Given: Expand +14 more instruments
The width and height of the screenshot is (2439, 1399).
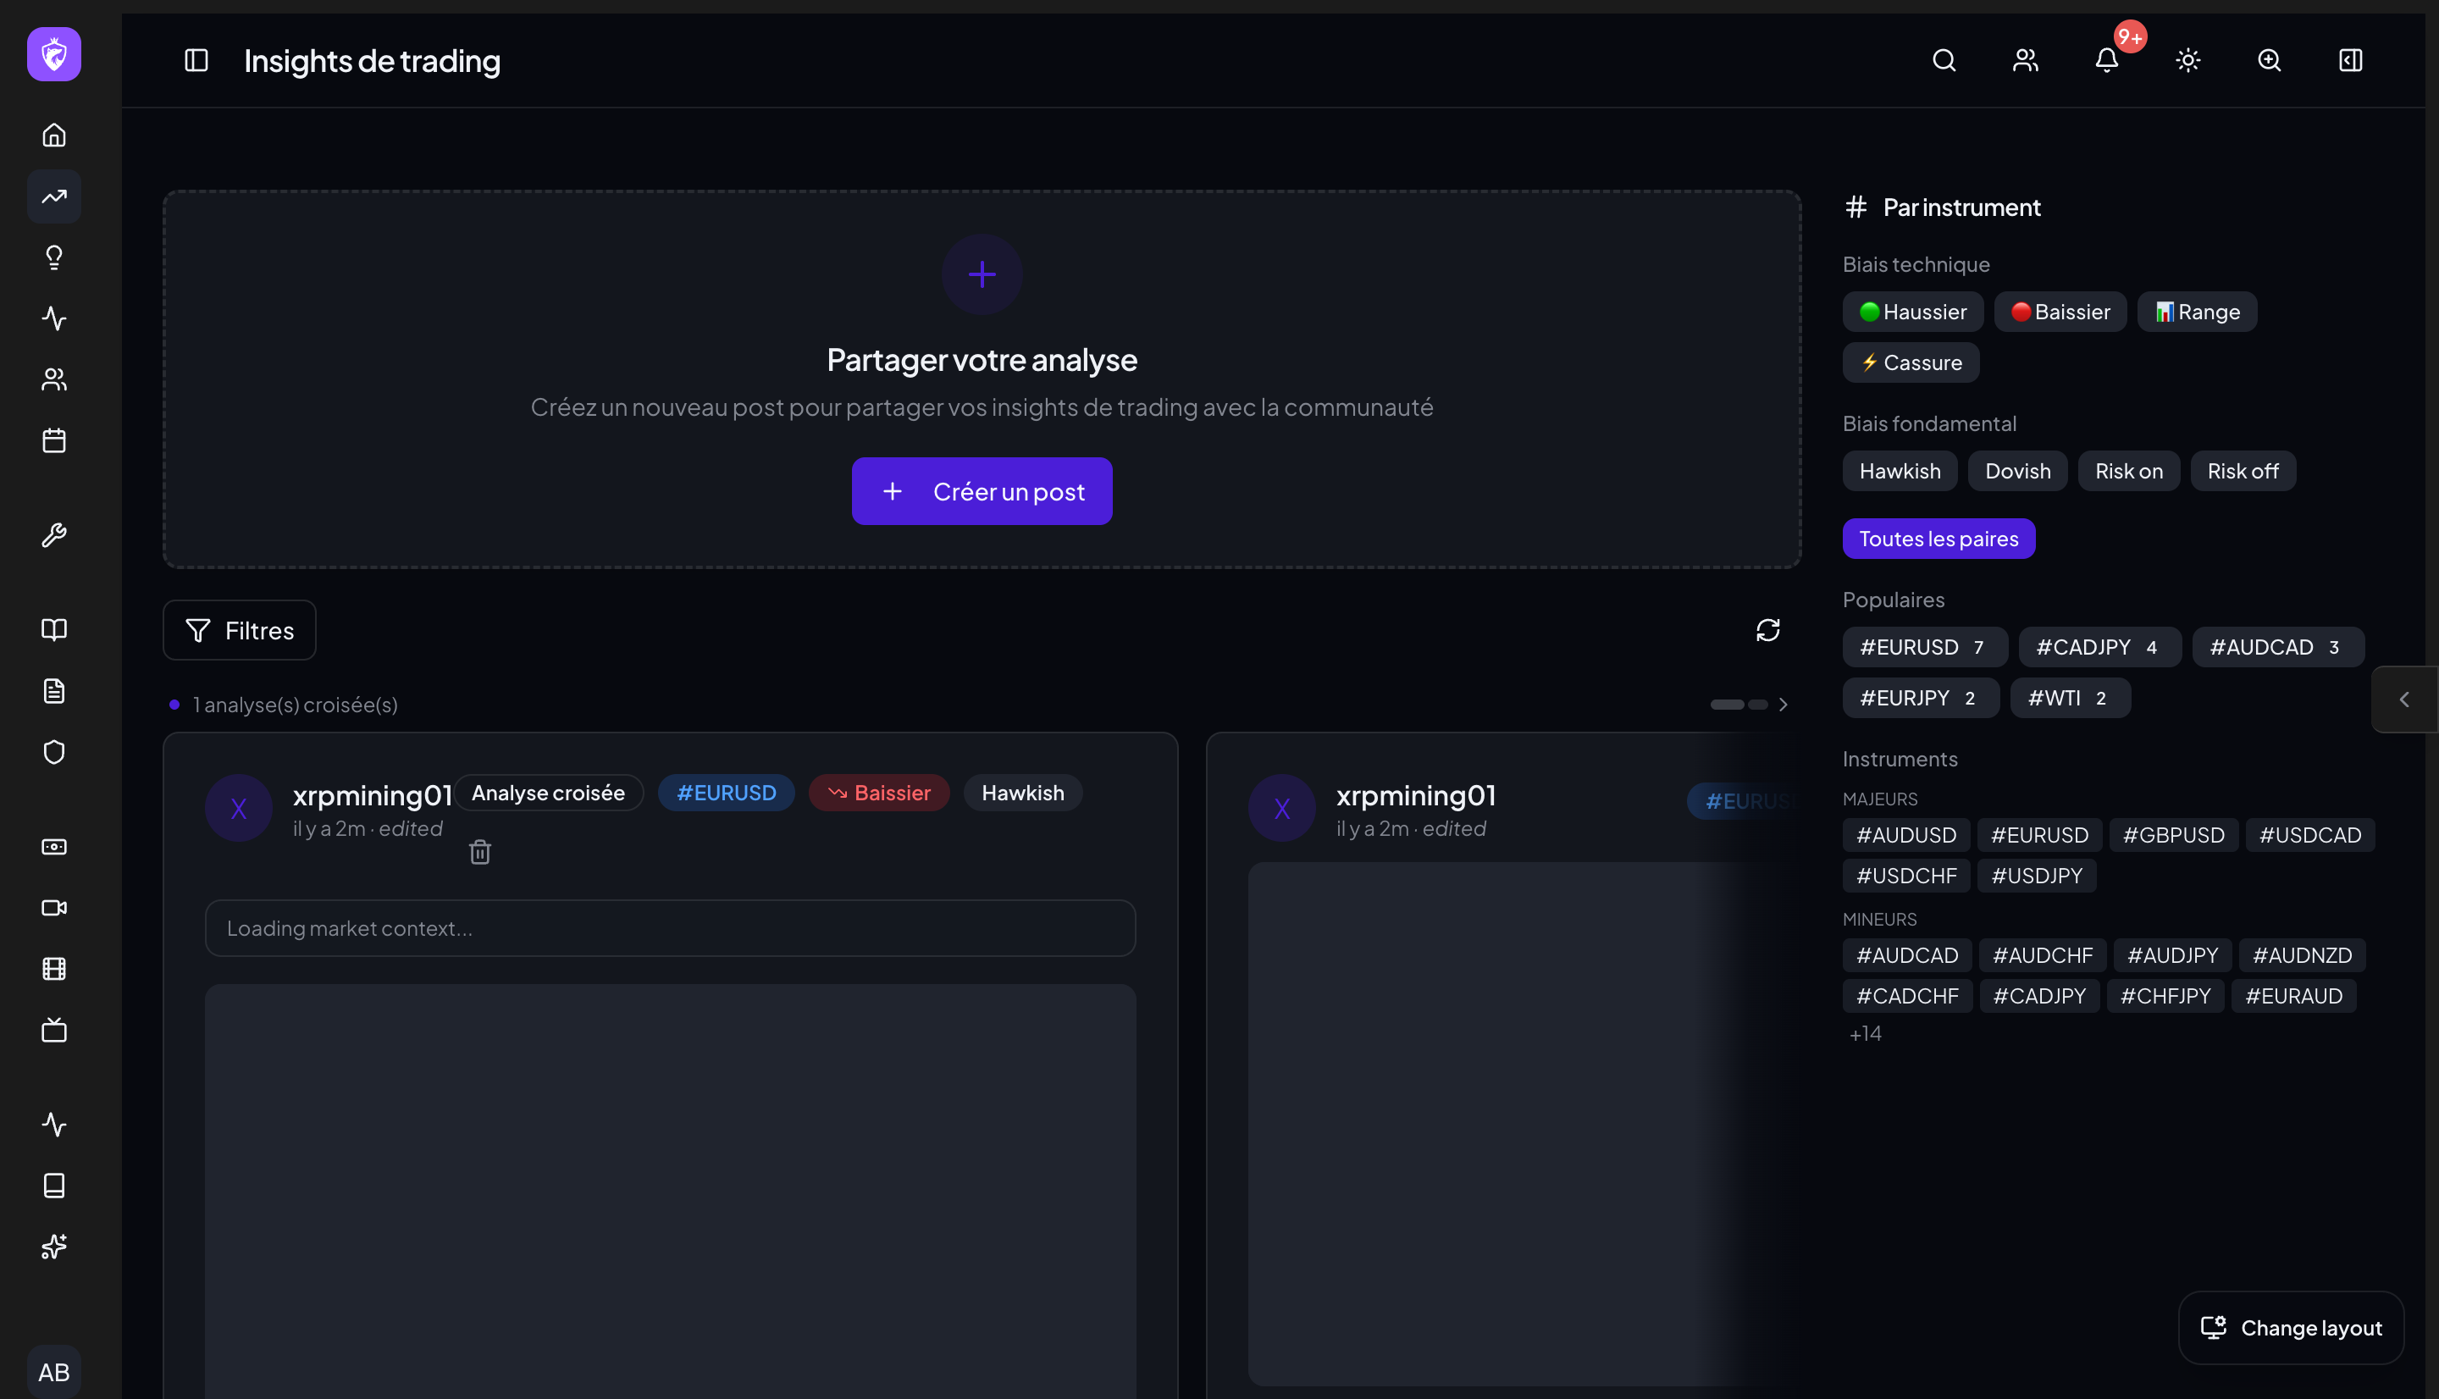Looking at the screenshot, I should [x=1865, y=1034].
